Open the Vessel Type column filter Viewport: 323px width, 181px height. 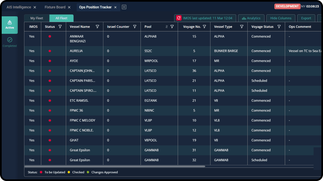(242, 26)
